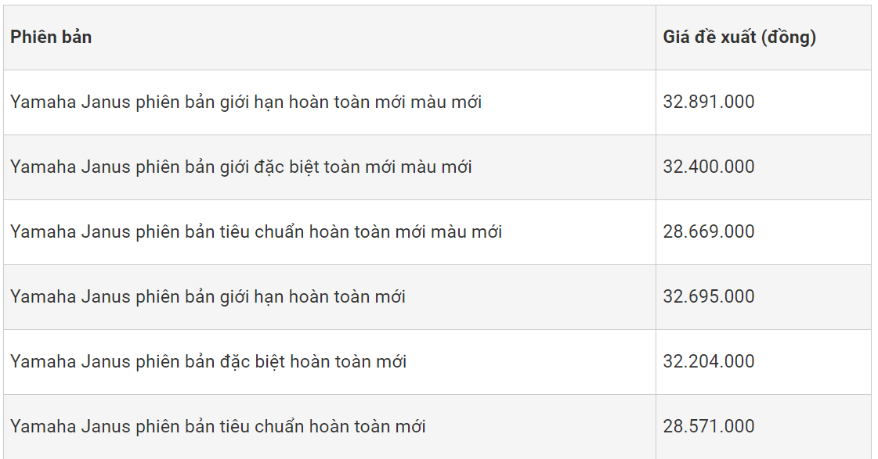Click Janus "giới hạn hoàn toàn mới màu mới" name

(246, 102)
